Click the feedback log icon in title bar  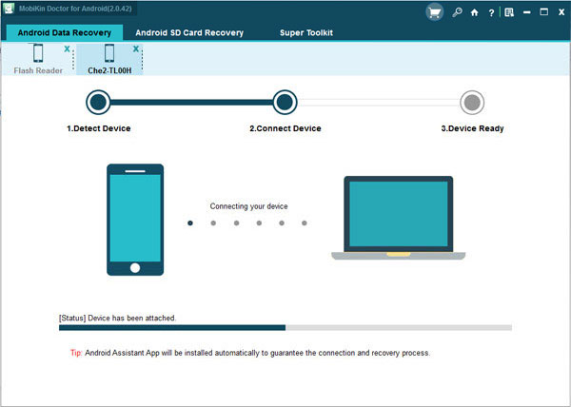point(509,12)
